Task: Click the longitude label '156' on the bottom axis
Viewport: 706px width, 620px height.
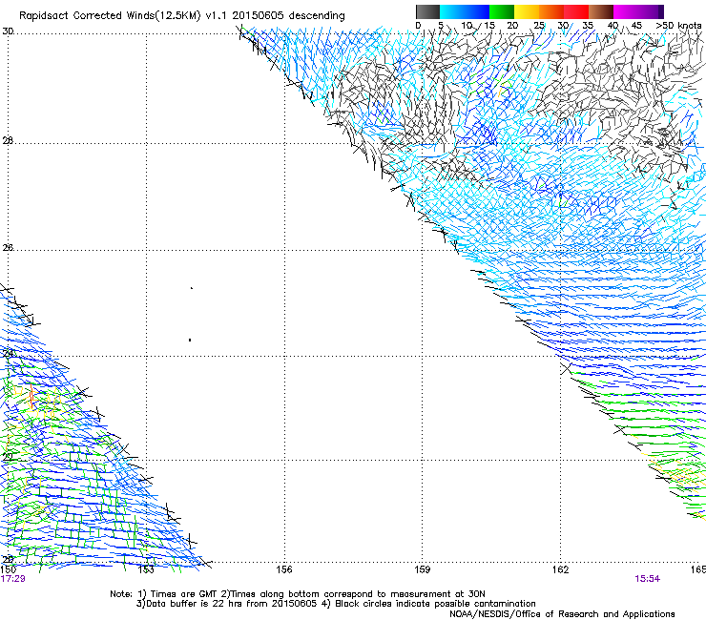Action: pos(284,569)
